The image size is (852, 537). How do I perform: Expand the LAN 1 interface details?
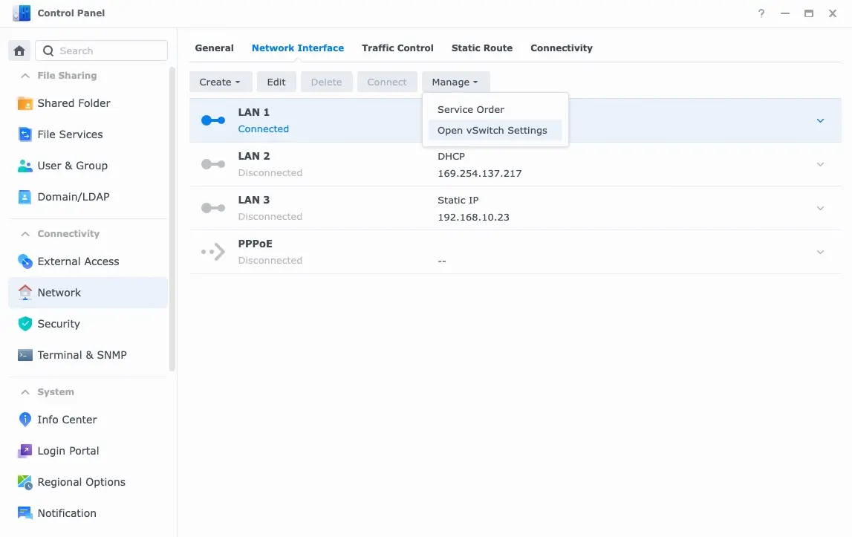(820, 120)
